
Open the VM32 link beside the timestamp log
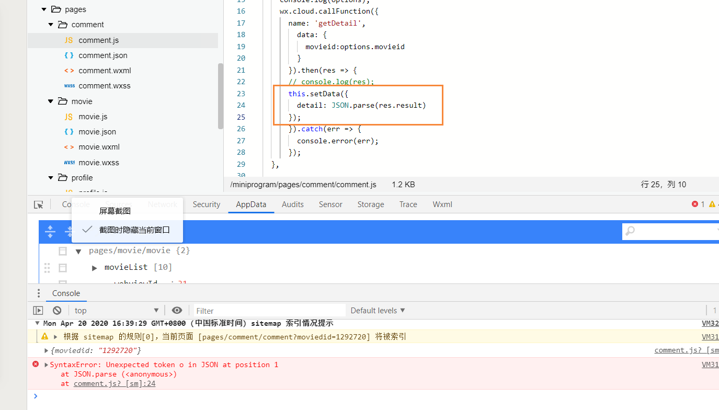point(710,323)
